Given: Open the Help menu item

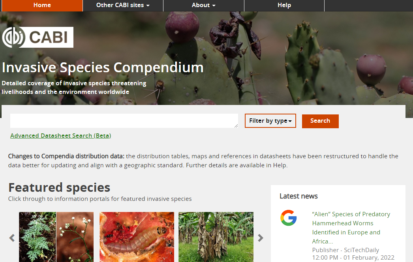Looking at the screenshot, I should click(284, 6).
